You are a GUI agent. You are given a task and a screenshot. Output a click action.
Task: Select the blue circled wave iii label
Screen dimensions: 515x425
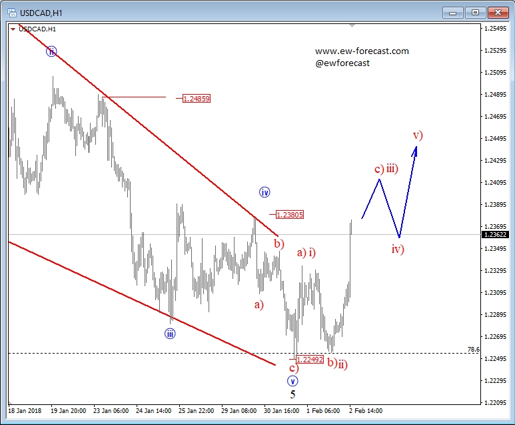tap(170, 334)
